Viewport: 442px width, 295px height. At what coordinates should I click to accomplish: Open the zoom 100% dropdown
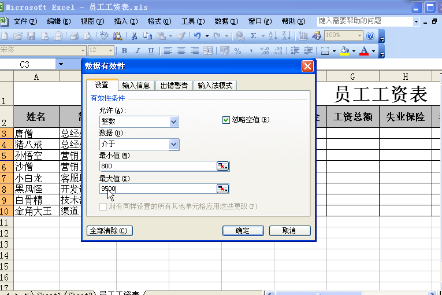(x=359, y=35)
